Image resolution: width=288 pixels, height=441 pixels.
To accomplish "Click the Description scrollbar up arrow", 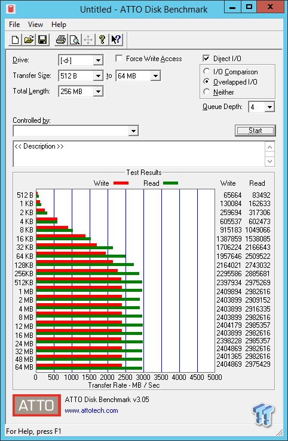I will 269,147.
